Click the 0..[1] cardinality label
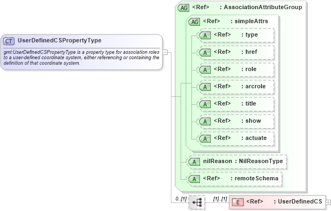331x211 pixels. coord(181,199)
